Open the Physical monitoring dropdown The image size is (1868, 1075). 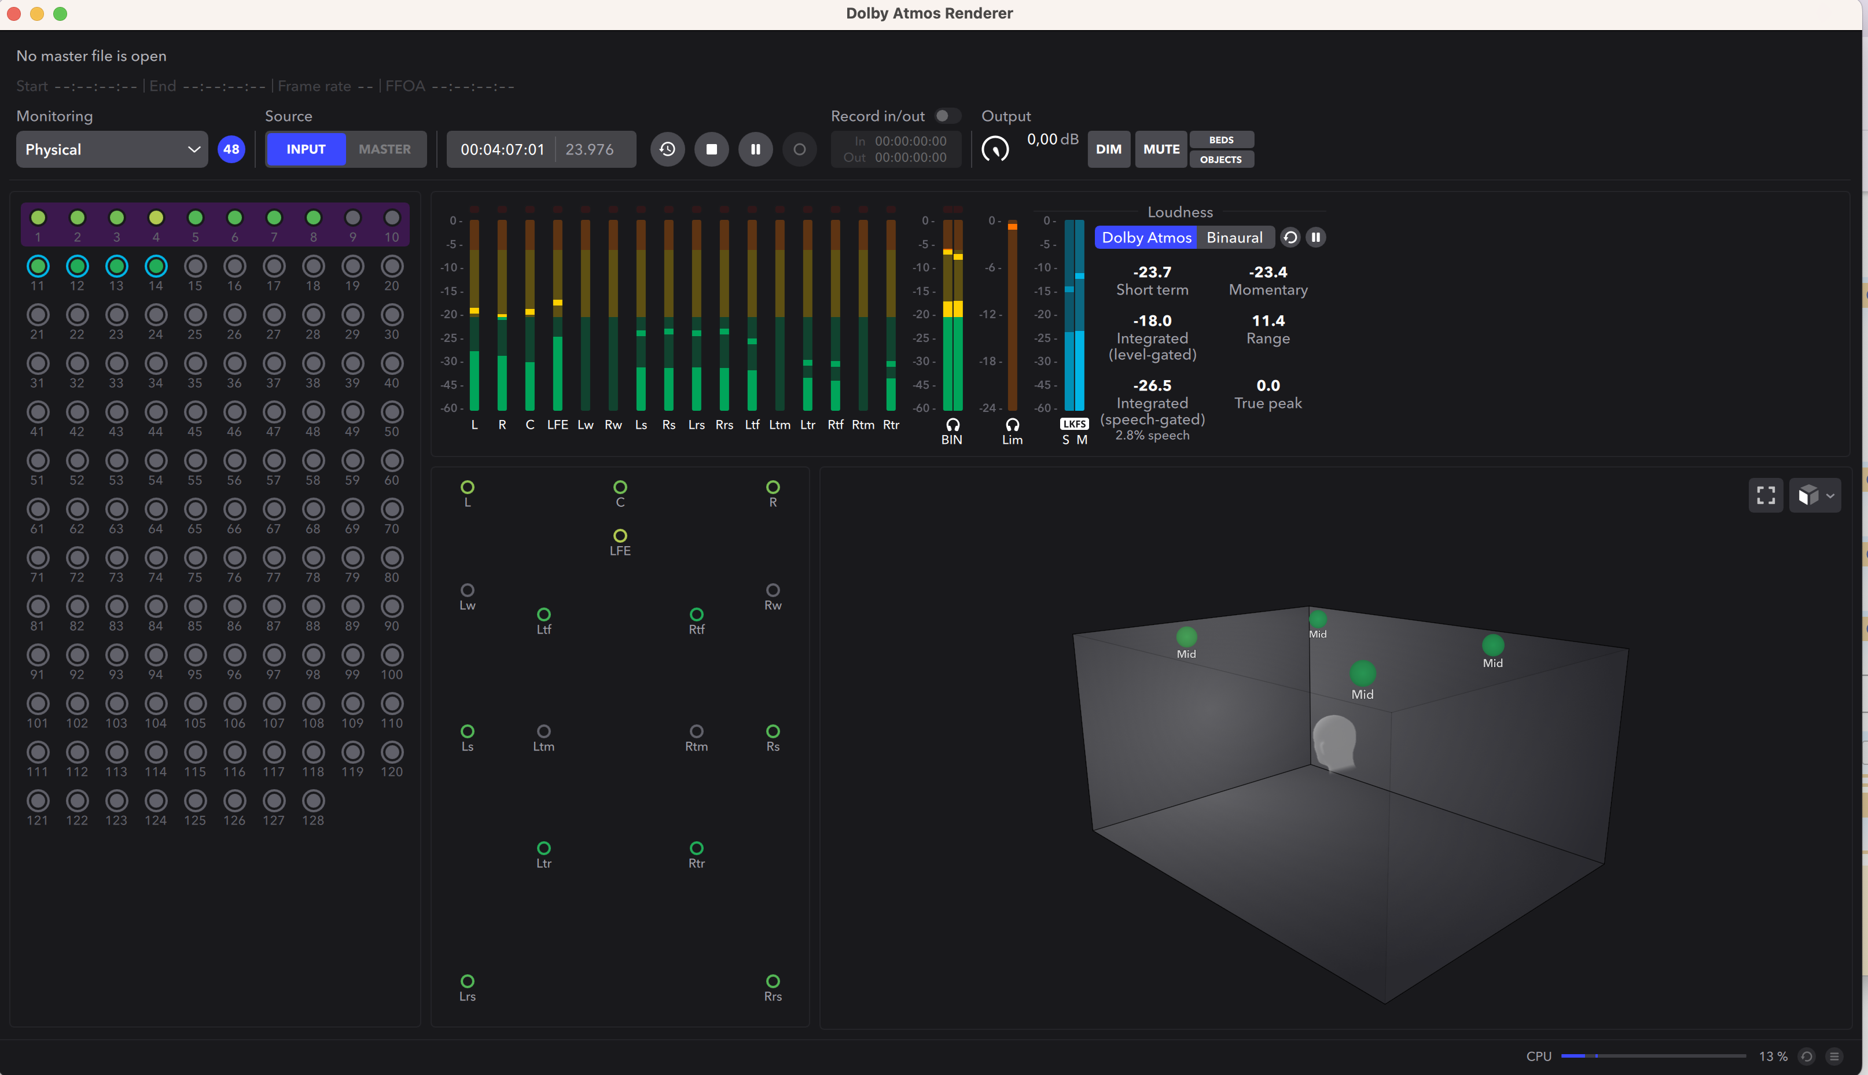tap(112, 149)
